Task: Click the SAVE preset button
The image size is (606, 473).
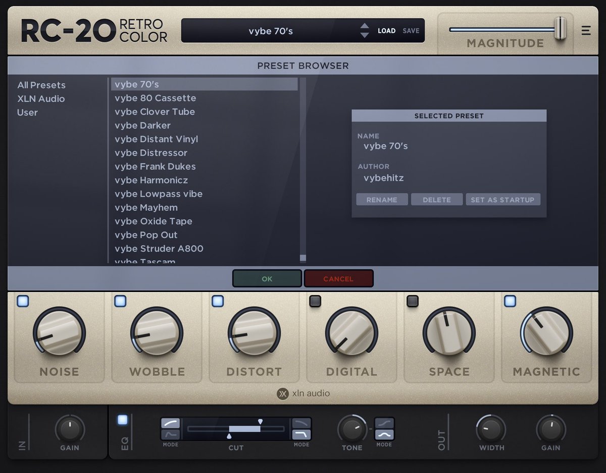Action: click(x=411, y=31)
